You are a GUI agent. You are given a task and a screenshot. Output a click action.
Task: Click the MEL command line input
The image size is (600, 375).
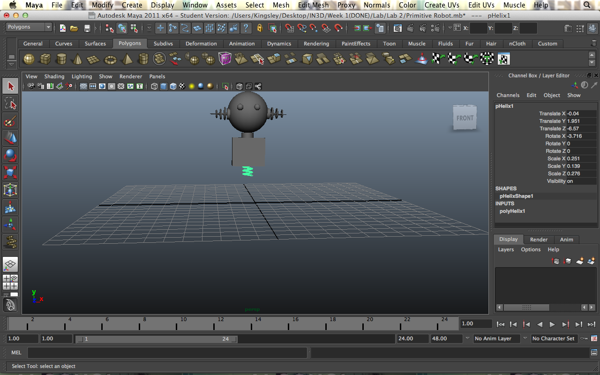pyautogui.click(x=167, y=352)
